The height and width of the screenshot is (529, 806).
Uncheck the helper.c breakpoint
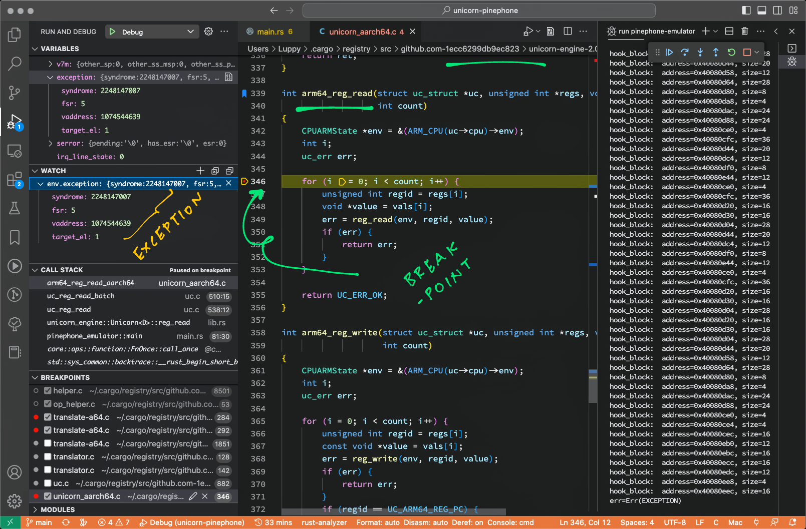coord(48,390)
